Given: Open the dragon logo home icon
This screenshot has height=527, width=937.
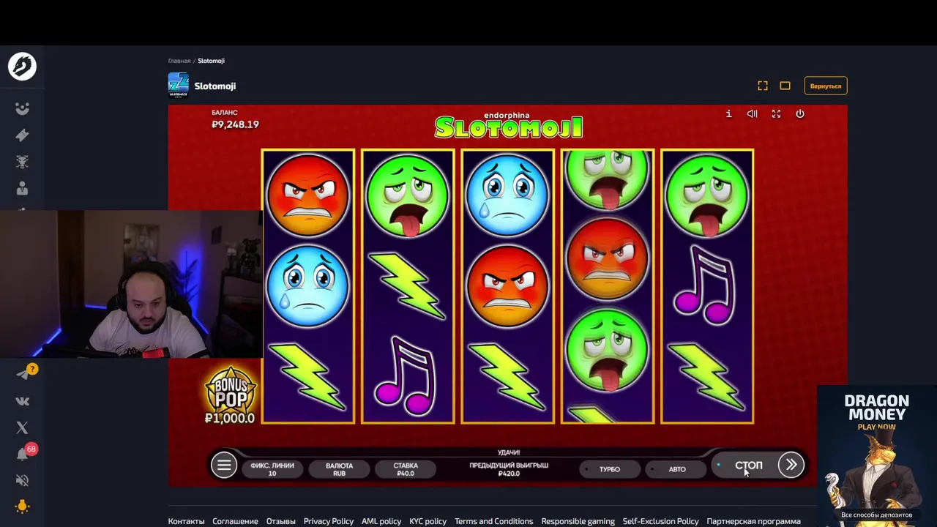Looking at the screenshot, I should [22, 67].
